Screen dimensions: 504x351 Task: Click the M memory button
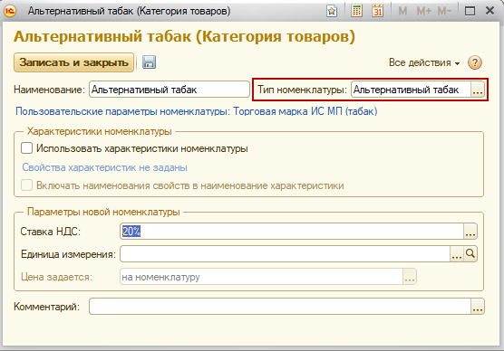tap(402, 11)
